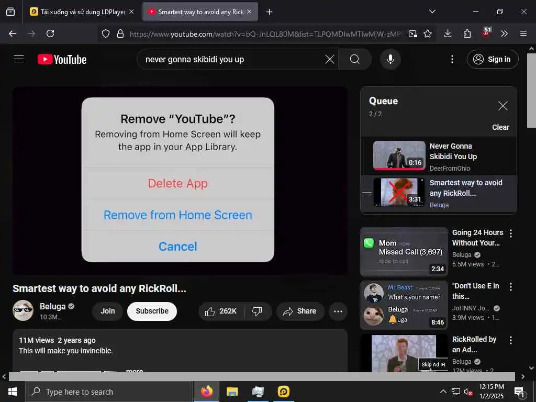
Task: Open options for RickRolled by an Ad
Action: point(511,340)
